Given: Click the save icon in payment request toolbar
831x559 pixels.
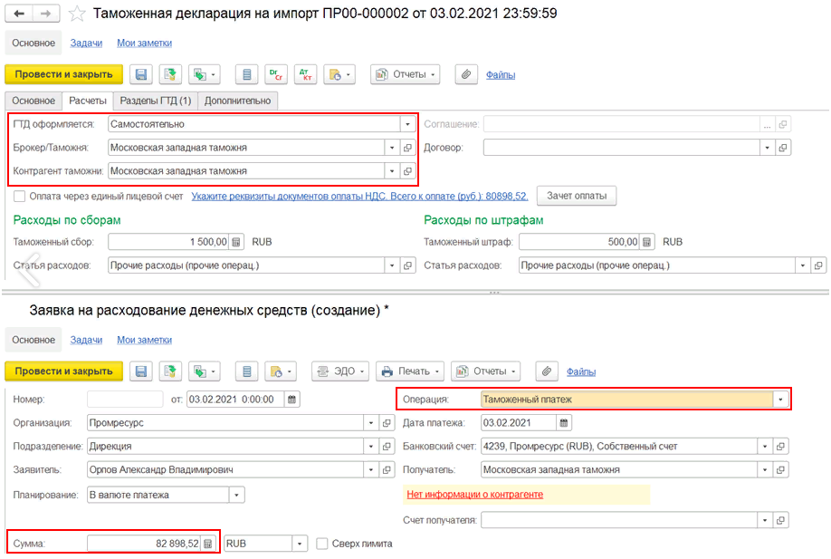Looking at the screenshot, I should [x=141, y=371].
